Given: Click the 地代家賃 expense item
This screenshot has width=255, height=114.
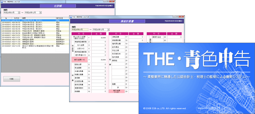Looking at the screenshot, I should coord(118,57).
